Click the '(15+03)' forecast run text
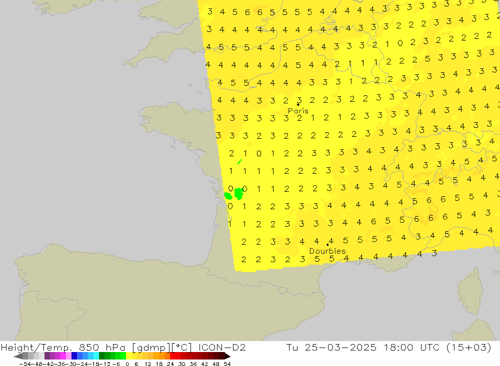This screenshot has width=500, height=366. tap(469, 348)
